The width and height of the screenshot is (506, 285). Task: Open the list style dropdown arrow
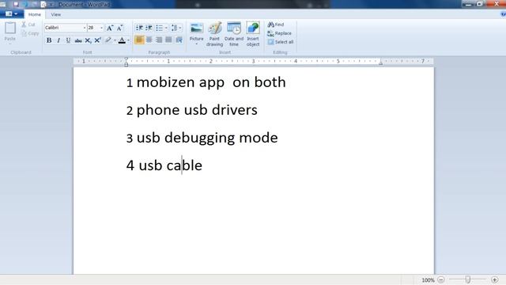pos(166,28)
